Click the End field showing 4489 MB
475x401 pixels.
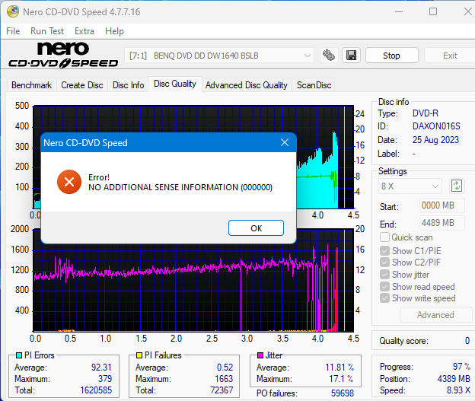(x=442, y=223)
